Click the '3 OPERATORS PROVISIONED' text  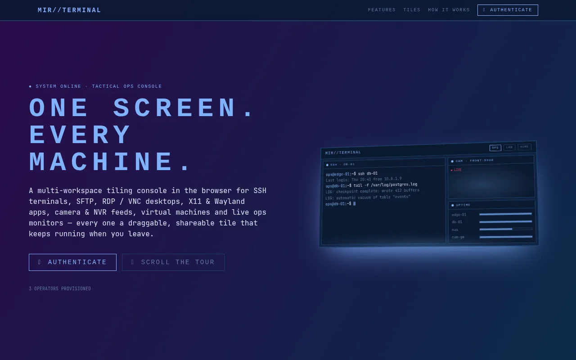pos(60,289)
